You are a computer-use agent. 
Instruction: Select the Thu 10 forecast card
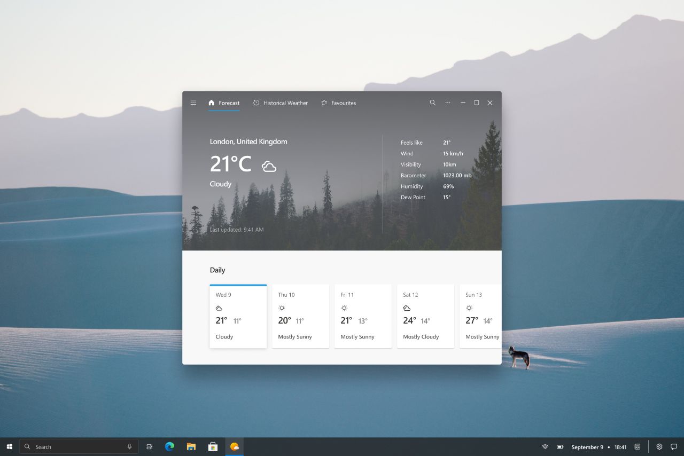[x=301, y=316]
